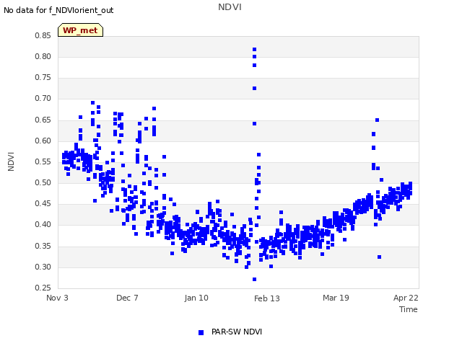Click the Feb 13 x-axis tick label
462x346 pixels.
point(267,298)
